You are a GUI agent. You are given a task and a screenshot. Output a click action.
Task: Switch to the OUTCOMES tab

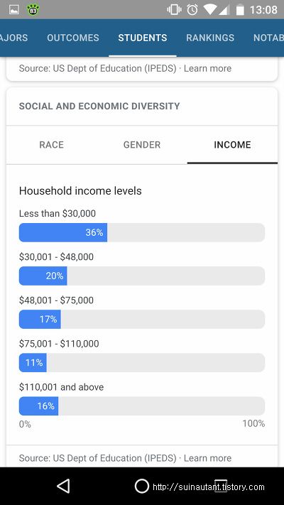(x=73, y=38)
